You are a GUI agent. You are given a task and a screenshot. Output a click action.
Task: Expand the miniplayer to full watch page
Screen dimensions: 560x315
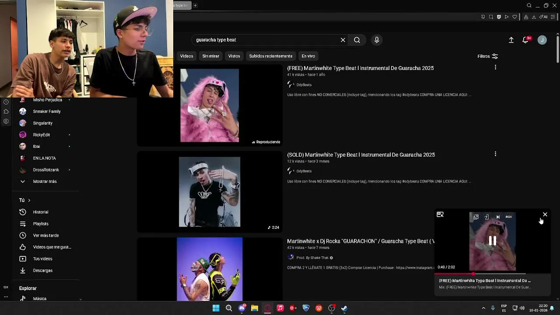tap(440, 214)
